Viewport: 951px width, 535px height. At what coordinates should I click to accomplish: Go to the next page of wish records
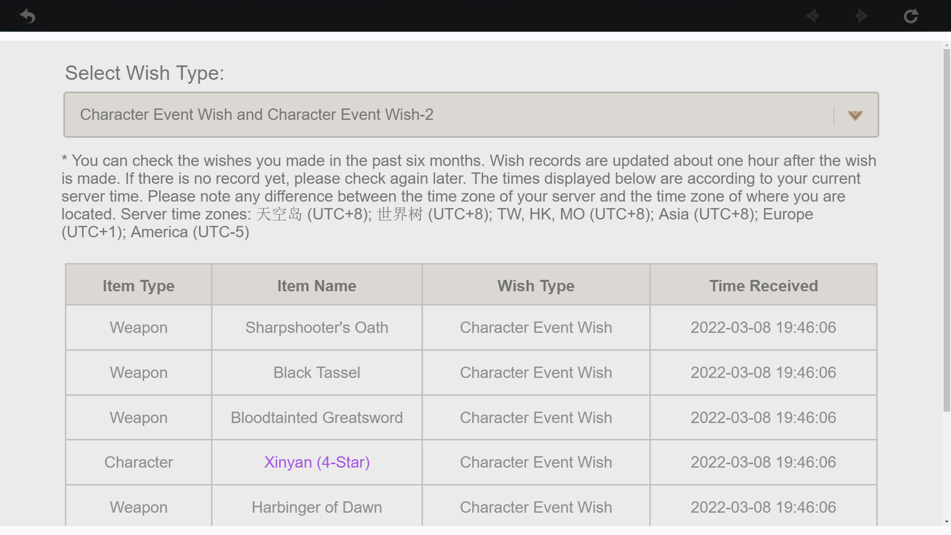(x=861, y=16)
